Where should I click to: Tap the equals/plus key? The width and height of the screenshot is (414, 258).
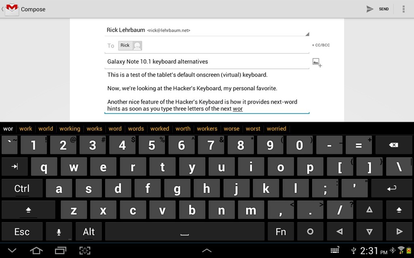click(x=359, y=145)
